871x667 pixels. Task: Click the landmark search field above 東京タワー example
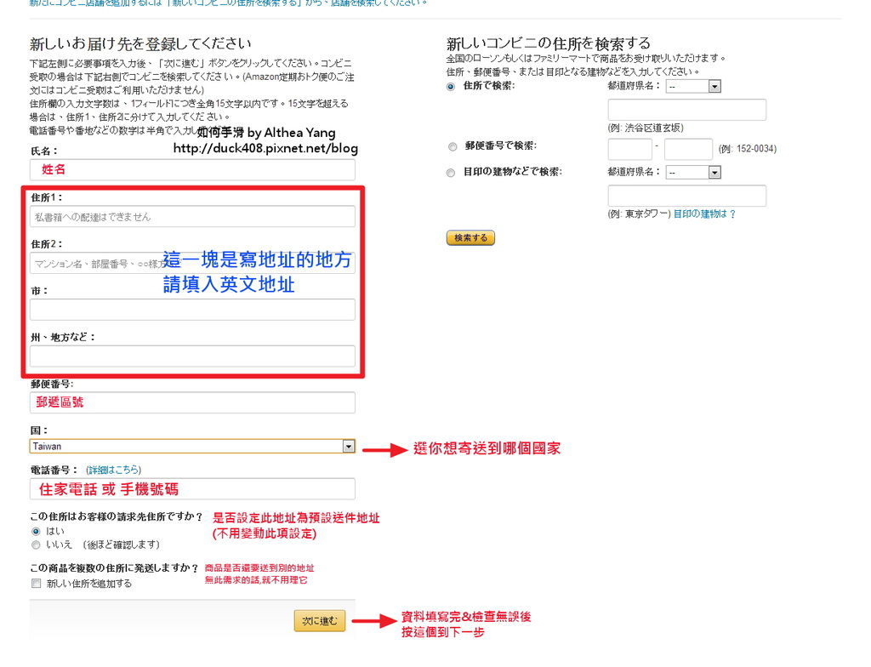pyautogui.click(x=687, y=196)
